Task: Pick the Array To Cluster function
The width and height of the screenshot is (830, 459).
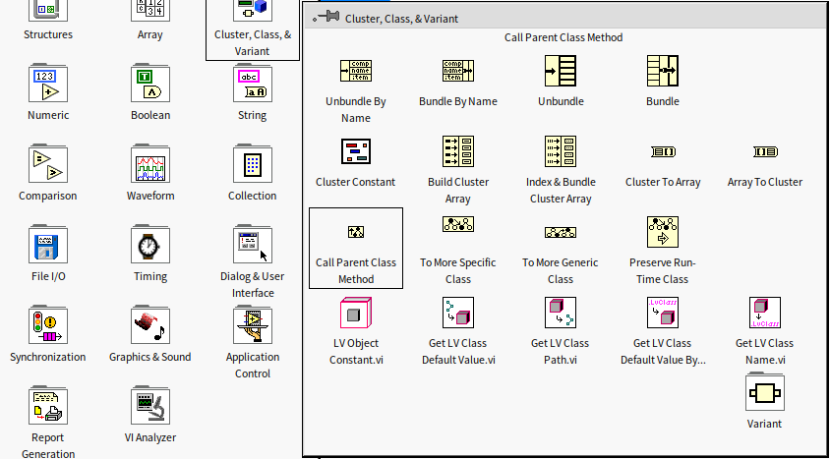Action: pos(765,151)
